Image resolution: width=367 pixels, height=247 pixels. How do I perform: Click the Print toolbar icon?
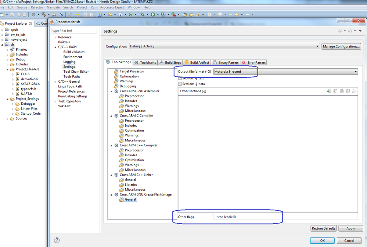[24, 14]
